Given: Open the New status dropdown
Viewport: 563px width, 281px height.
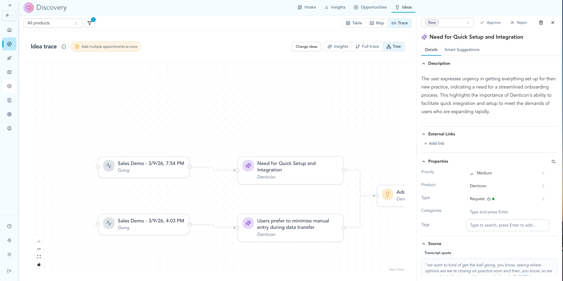Looking at the screenshot, I should point(447,23).
